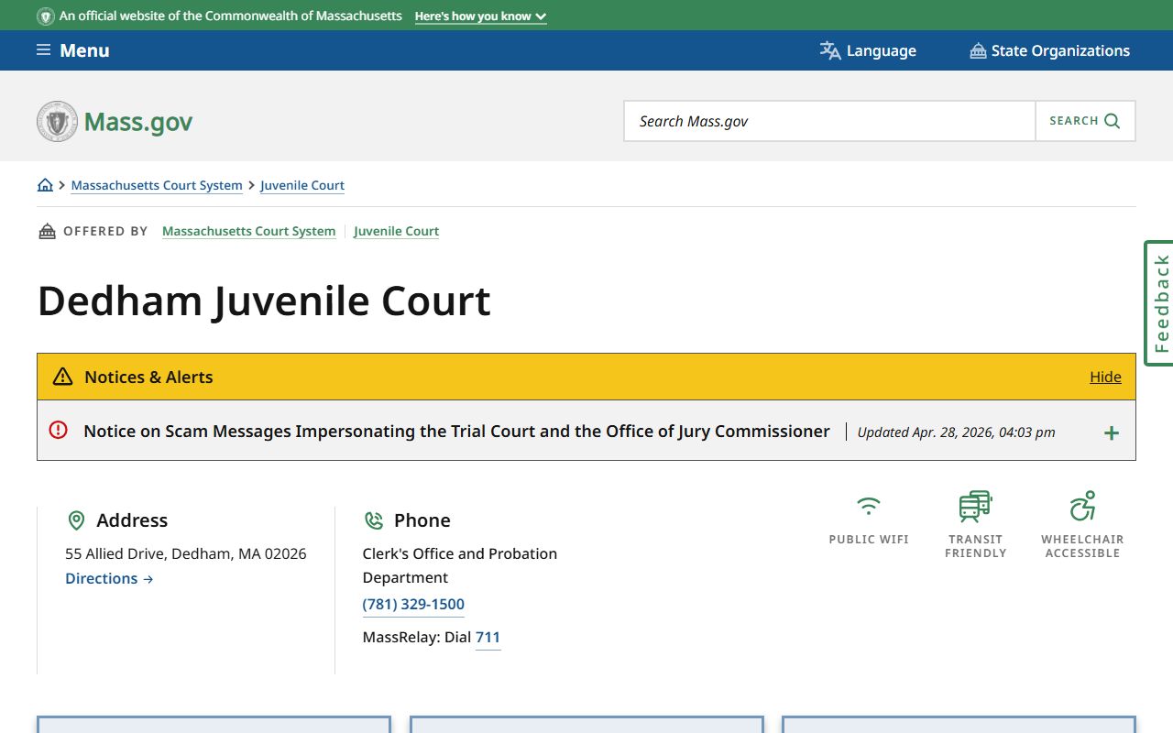Viewport: 1173px width, 733px height.
Task: Click the Massachusetts state seal logo
Action: click(x=57, y=121)
